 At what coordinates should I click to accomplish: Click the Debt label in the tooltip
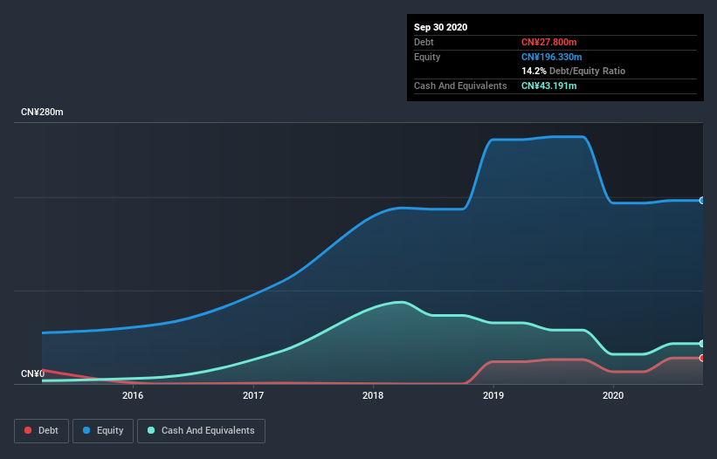[x=424, y=42]
